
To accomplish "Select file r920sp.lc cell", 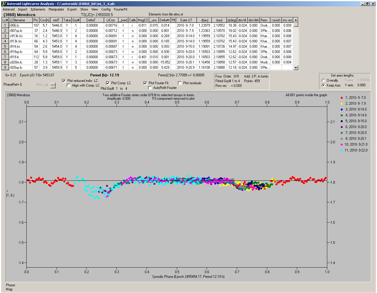I will coord(20,68).
